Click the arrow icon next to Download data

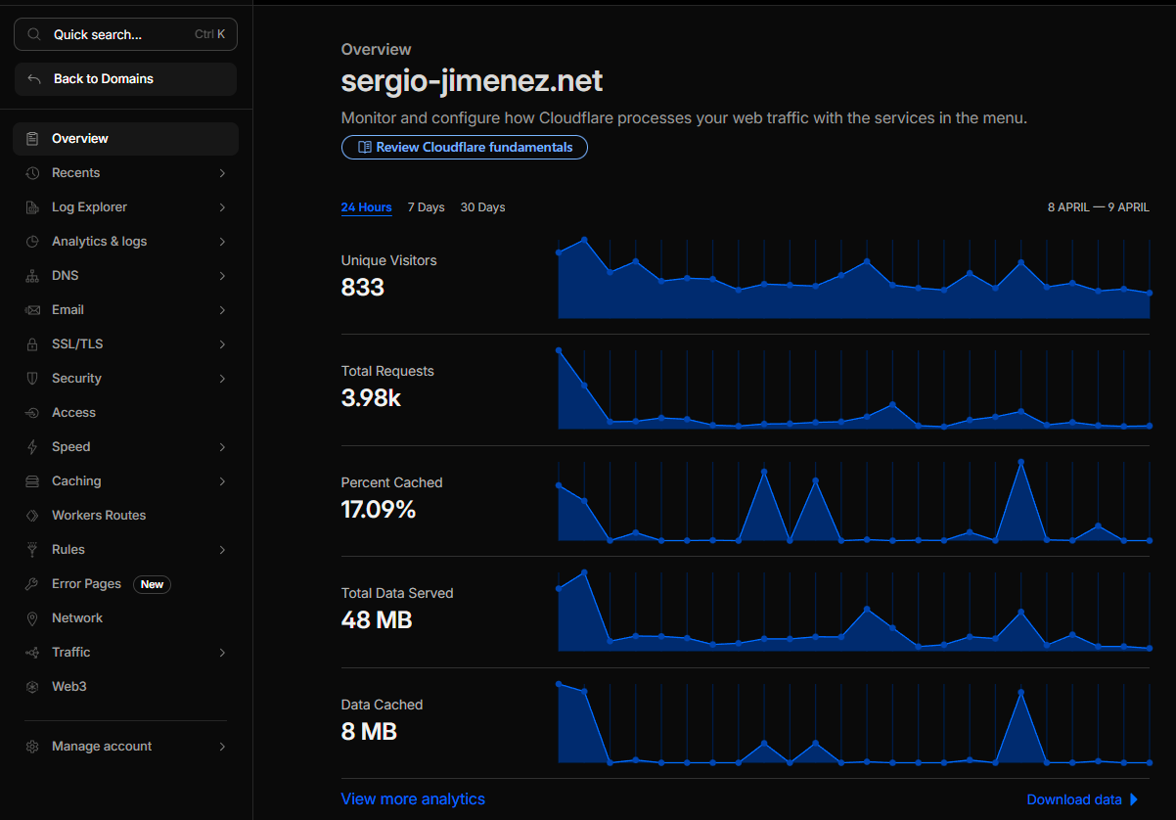(1134, 799)
